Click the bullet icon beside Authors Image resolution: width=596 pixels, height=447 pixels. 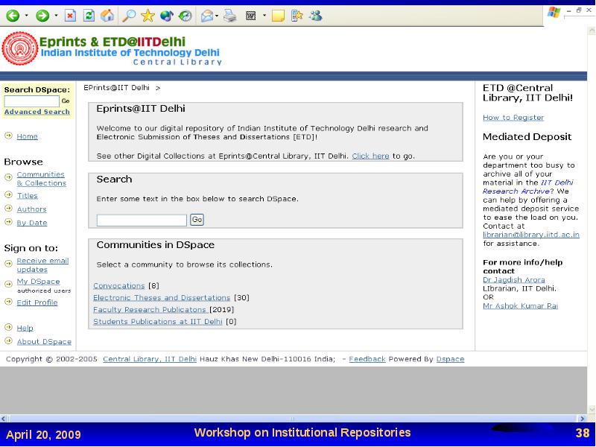click(x=8, y=209)
